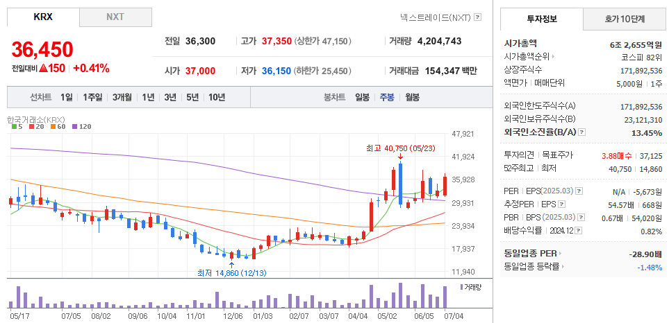Click the 거래량 4,204,743 value
The height and width of the screenshot is (323, 669).
(x=439, y=42)
